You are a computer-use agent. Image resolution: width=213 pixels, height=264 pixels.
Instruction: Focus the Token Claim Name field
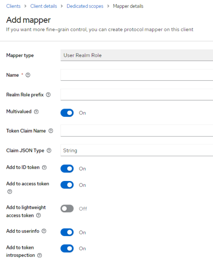[137, 131]
